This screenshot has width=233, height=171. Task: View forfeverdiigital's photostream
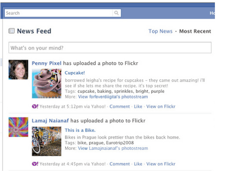(113, 97)
